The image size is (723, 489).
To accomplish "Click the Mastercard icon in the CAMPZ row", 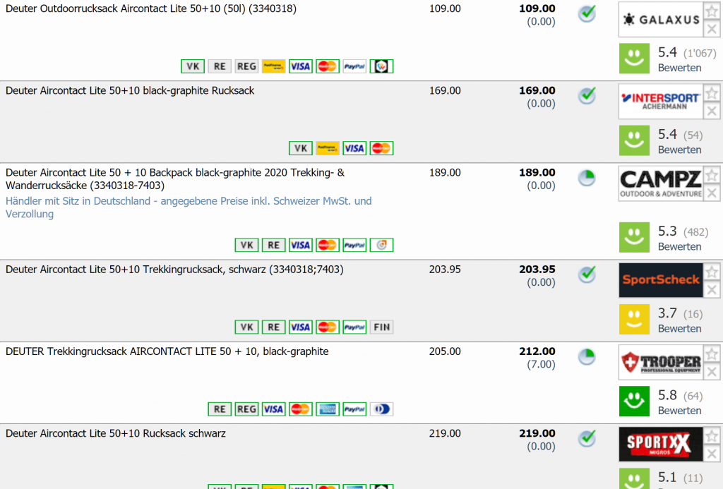I will pyautogui.click(x=327, y=245).
